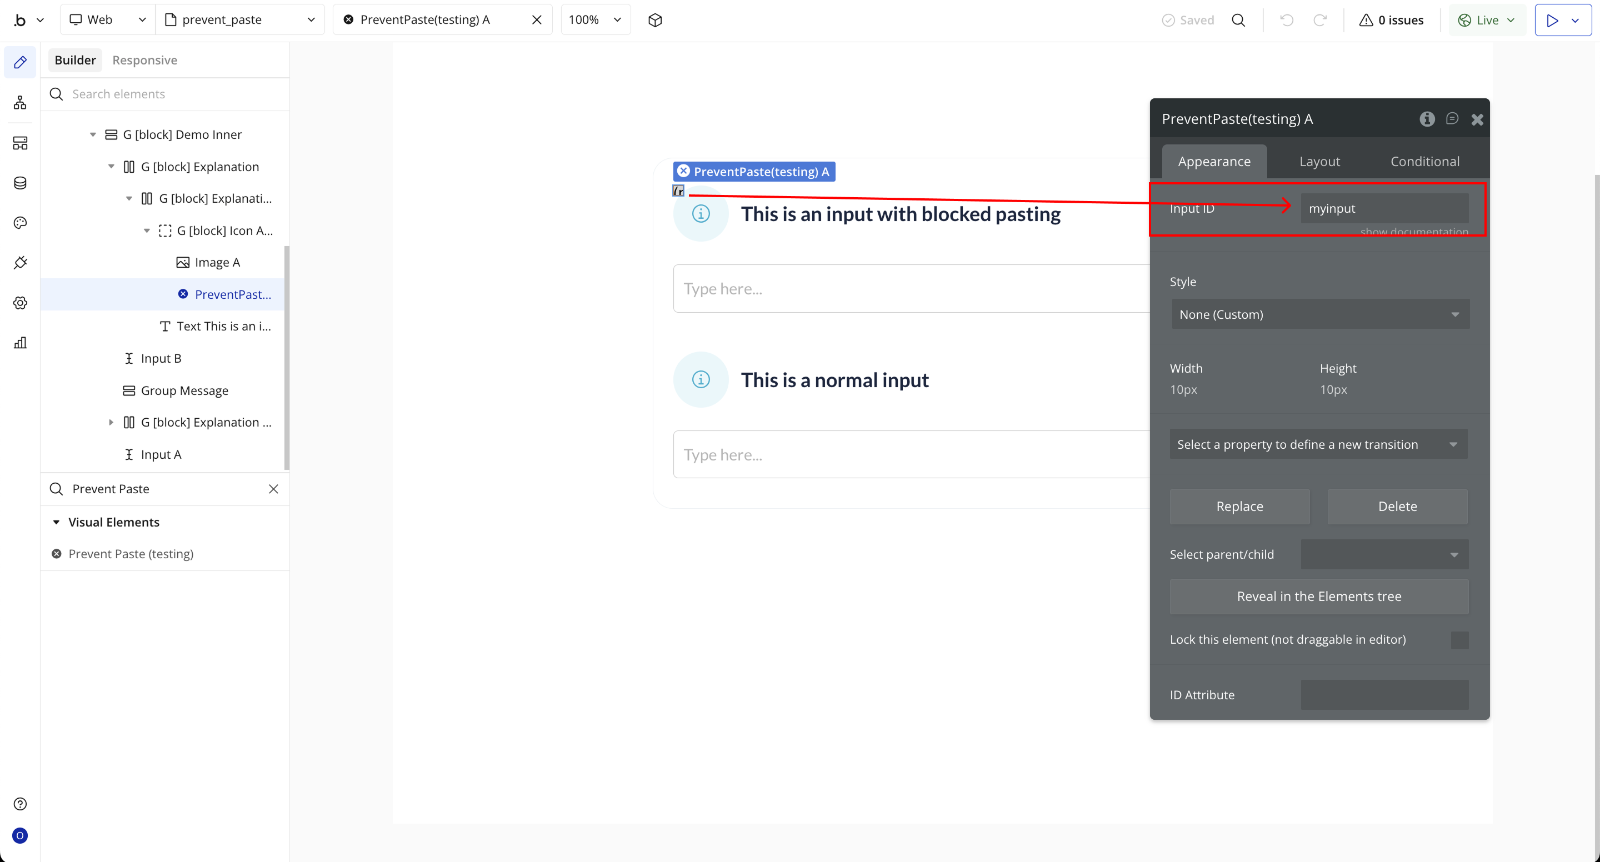1600x862 pixels.
Task: Expand the G [block] Explanation tree item
Action: pyautogui.click(x=111, y=422)
